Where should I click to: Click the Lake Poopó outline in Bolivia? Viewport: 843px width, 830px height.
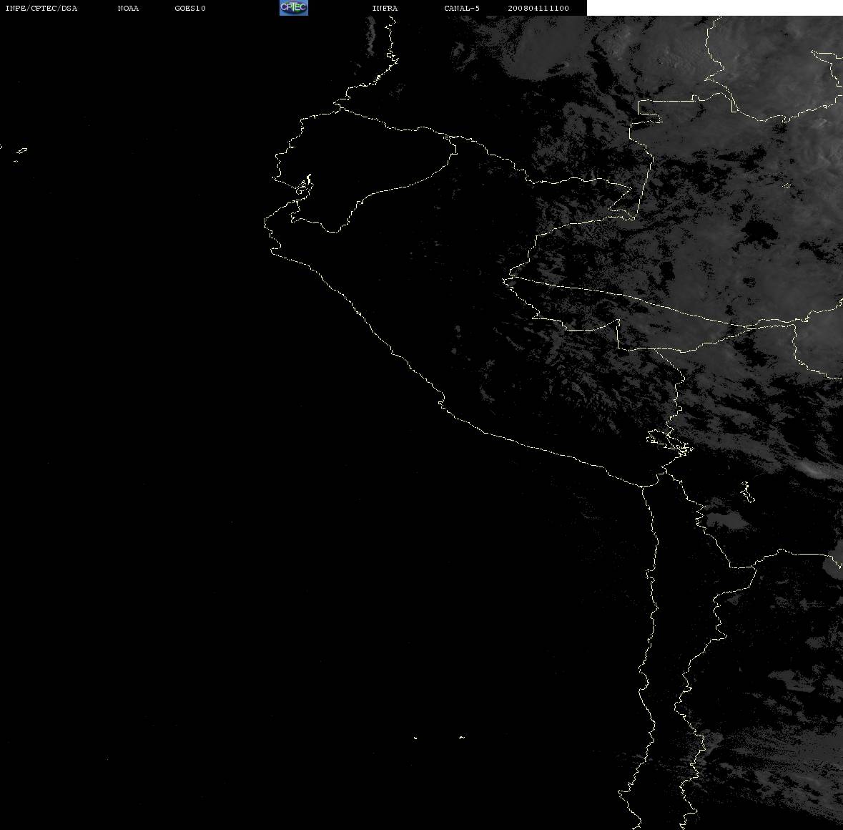(747, 492)
